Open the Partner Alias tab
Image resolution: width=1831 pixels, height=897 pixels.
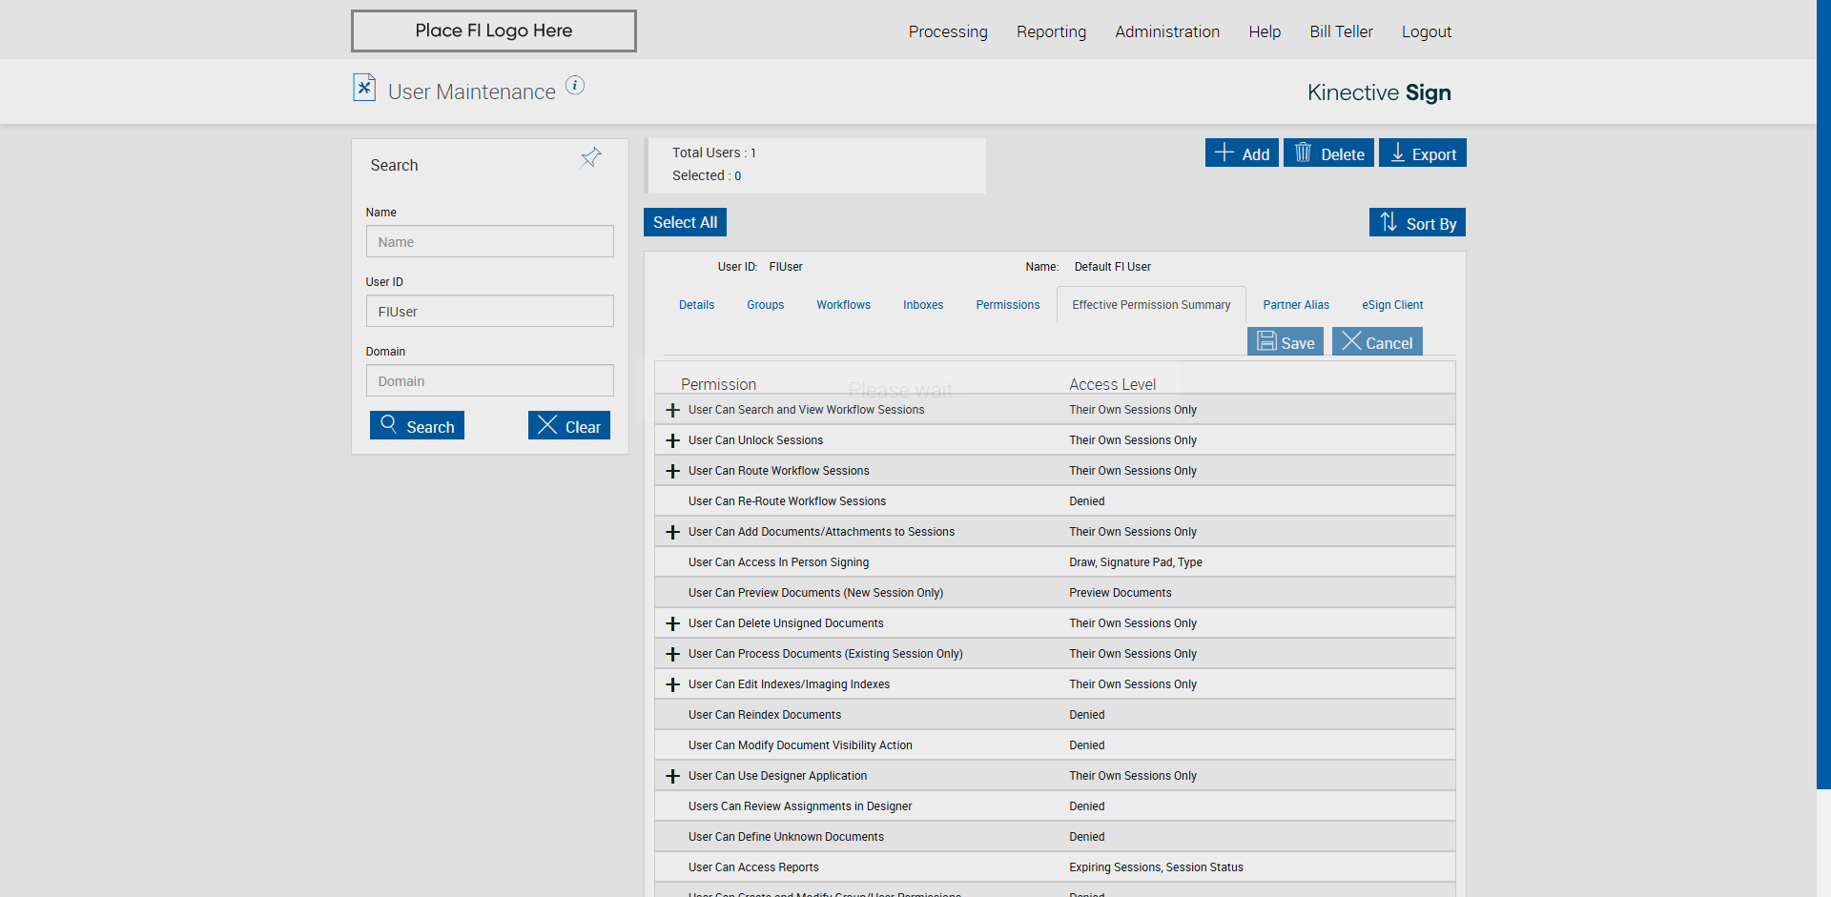1295,305
